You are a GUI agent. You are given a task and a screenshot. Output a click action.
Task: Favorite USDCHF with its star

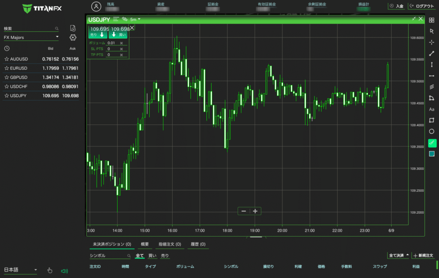[x=7, y=86]
